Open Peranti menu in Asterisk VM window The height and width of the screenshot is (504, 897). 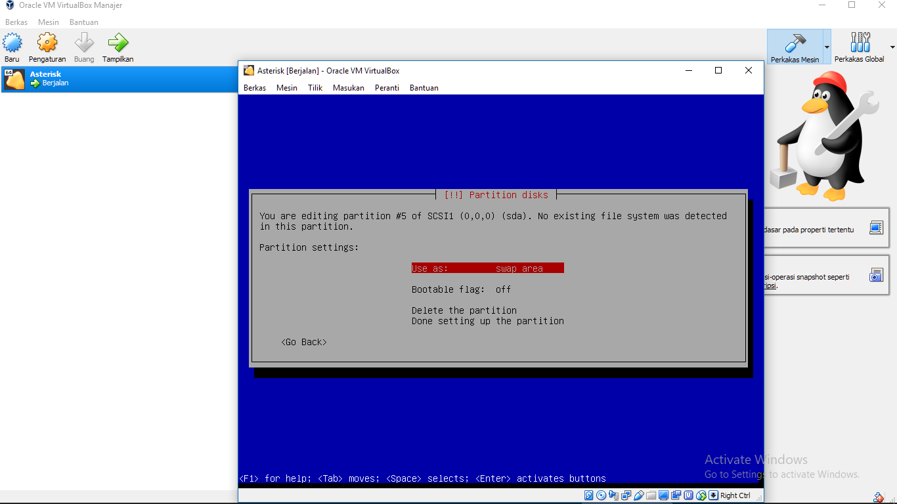387,88
